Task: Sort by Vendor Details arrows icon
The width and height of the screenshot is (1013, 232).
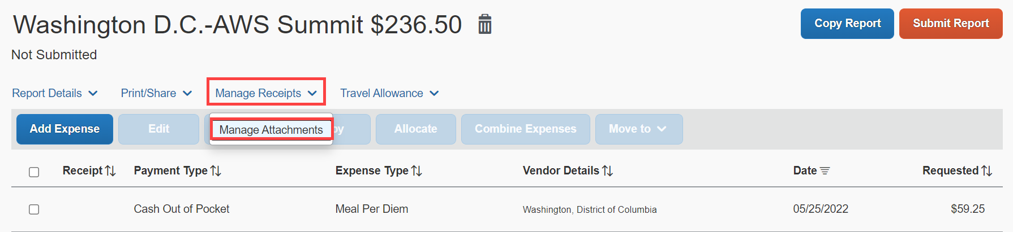Action: pos(607,170)
